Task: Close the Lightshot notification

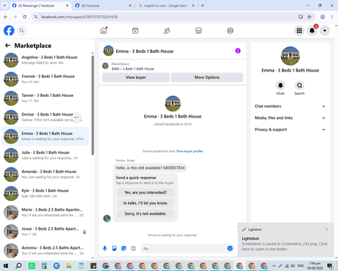Action: 327,229
